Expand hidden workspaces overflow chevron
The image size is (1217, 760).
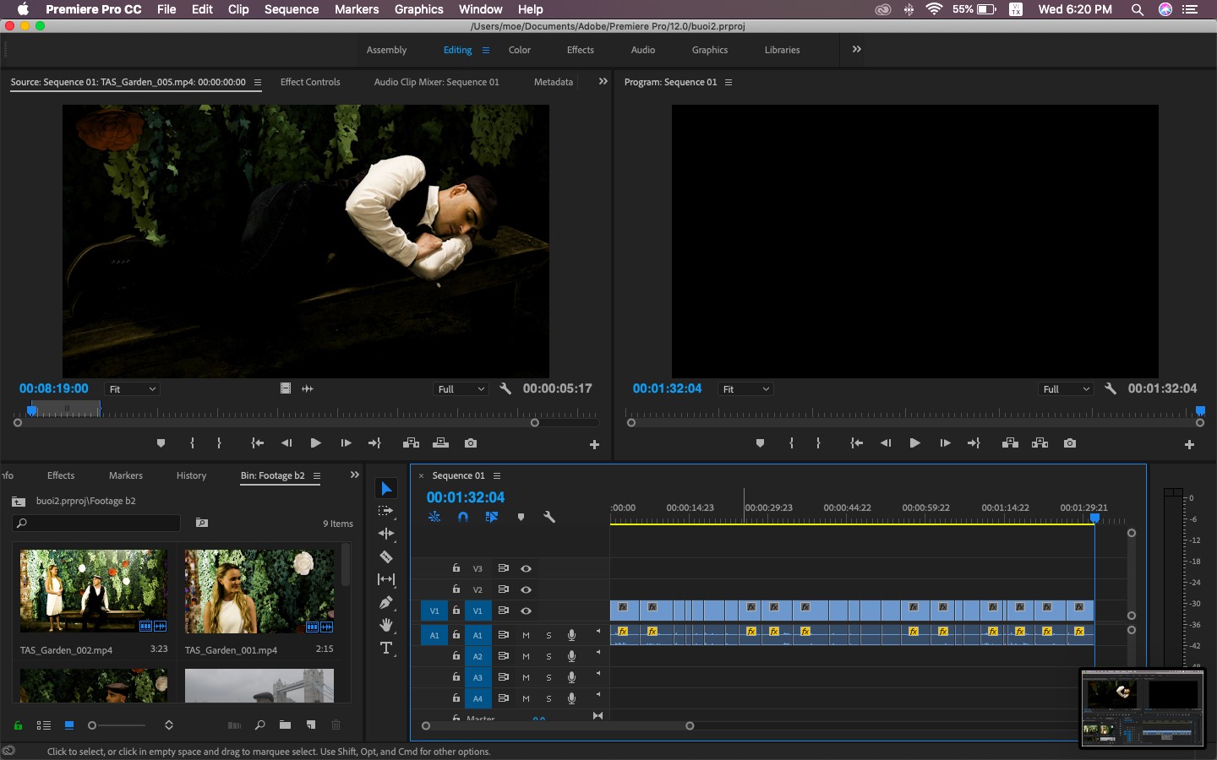857,49
